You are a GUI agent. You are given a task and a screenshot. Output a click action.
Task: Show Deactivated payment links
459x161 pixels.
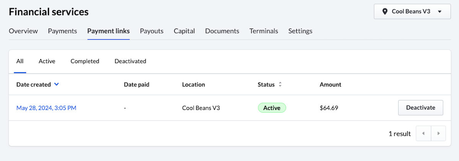point(130,61)
